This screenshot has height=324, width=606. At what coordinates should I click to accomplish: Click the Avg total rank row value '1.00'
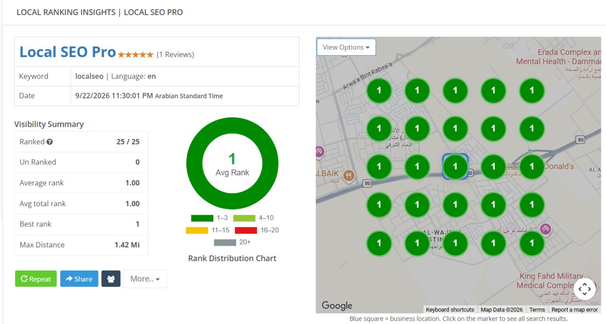pos(133,204)
